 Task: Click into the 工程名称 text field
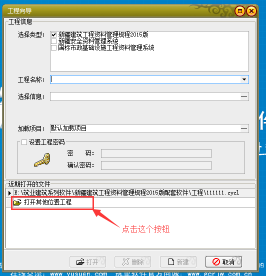145,79
